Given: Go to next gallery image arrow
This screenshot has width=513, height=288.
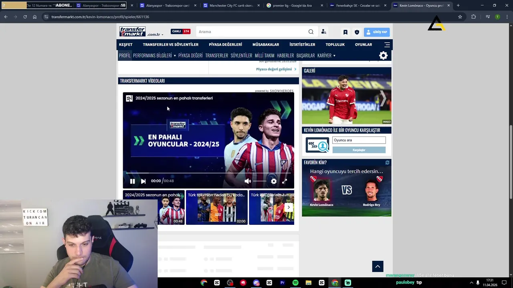Looking at the screenshot, I should 383,98.
